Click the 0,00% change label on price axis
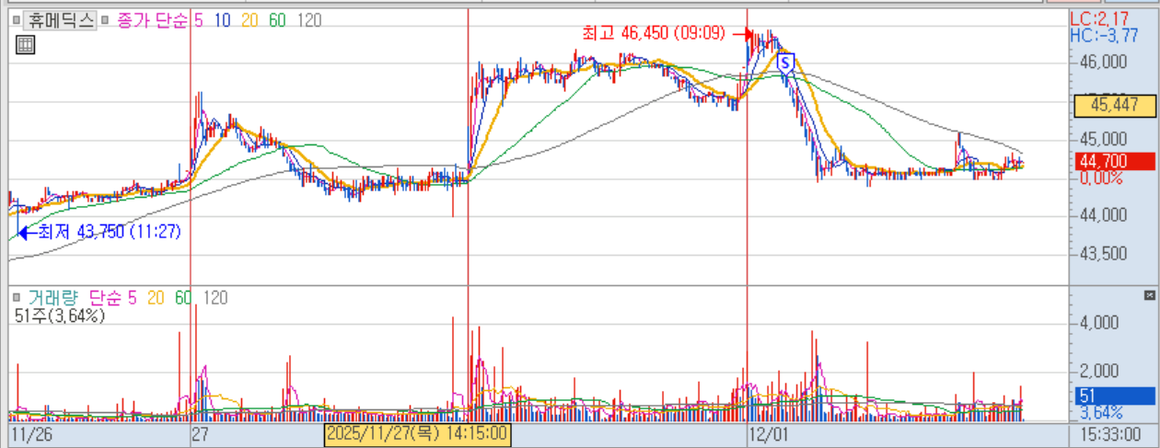The image size is (1160, 448). [x=1100, y=178]
